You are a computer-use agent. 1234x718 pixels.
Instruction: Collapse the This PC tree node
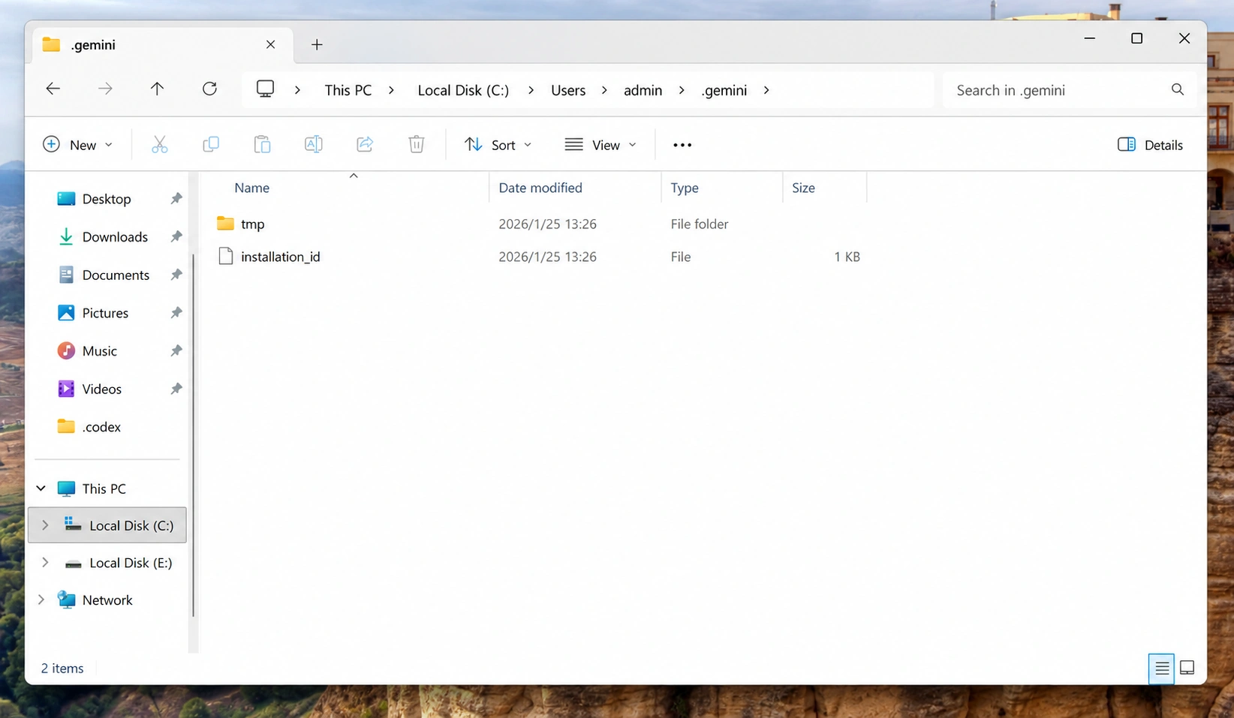click(41, 488)
